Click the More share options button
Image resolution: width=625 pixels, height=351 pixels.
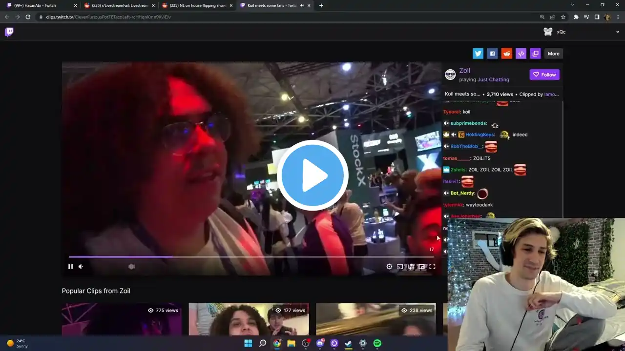pos(553,54)
